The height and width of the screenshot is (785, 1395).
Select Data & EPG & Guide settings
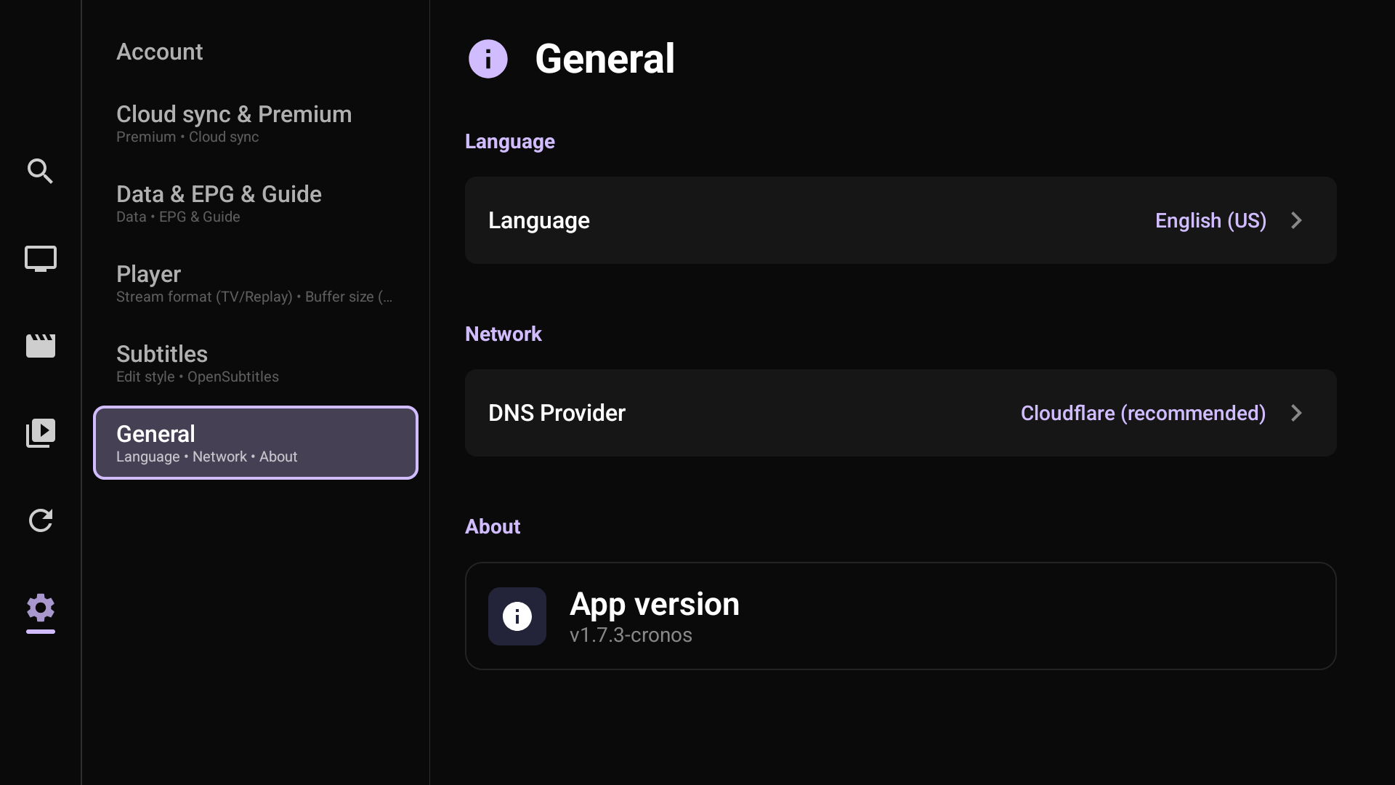click(x=255, y=204)
